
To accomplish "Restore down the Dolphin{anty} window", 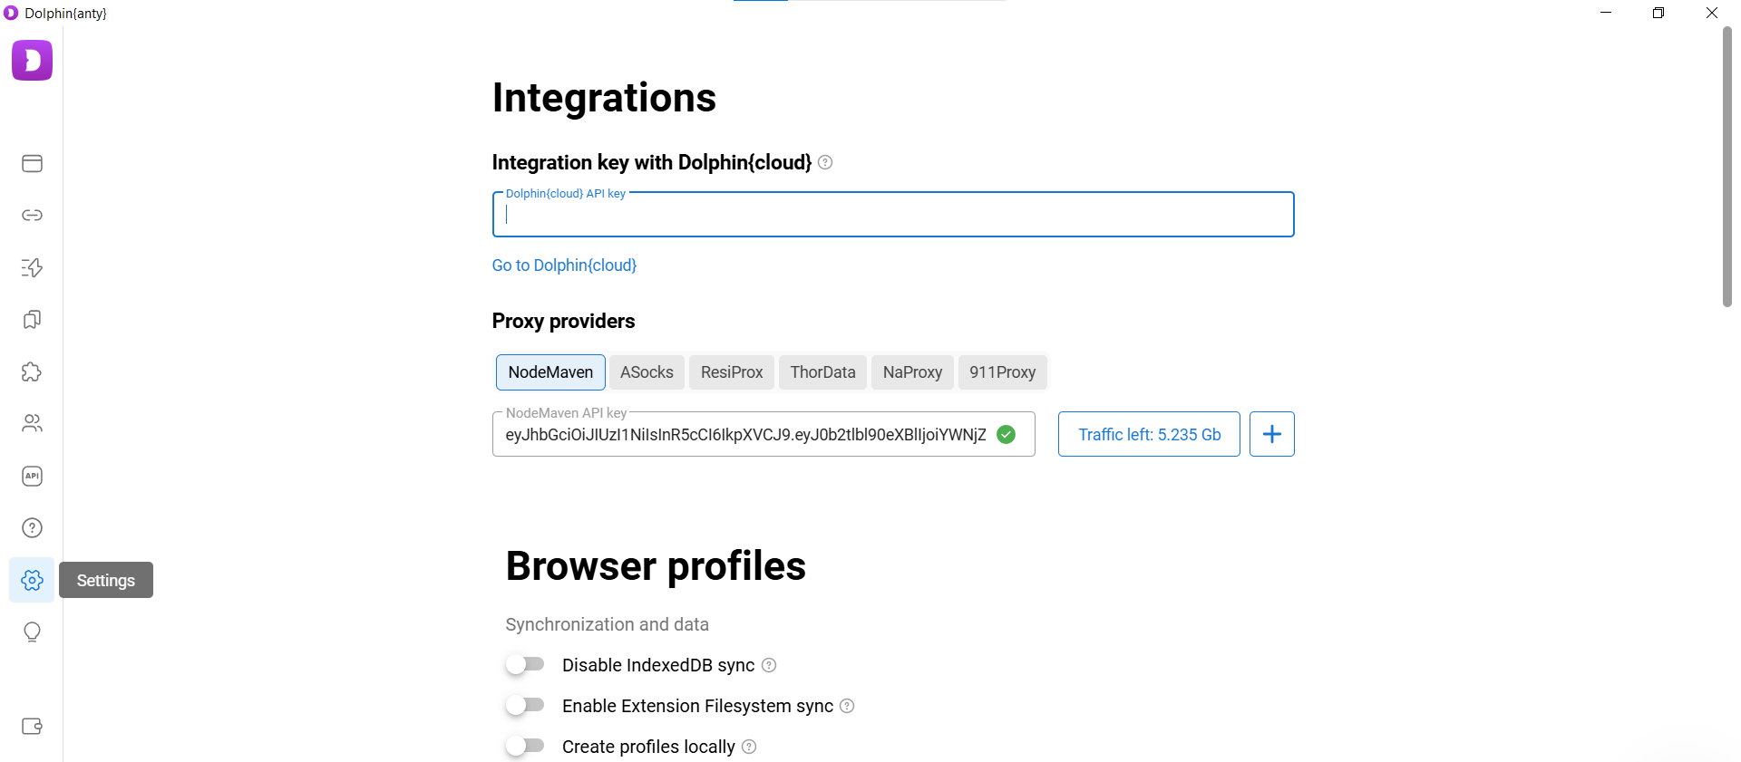I will pyautogui.click(x=1658, y=13).
